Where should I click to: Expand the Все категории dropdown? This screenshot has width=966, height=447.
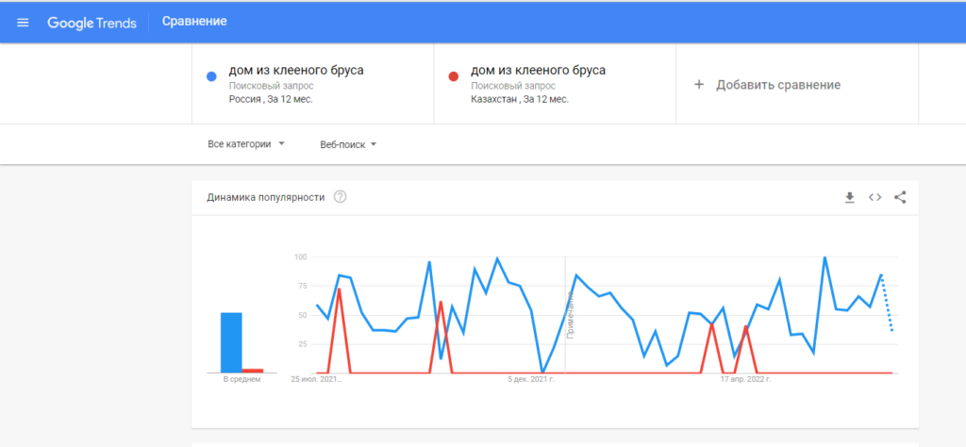[x=246, y=144]
